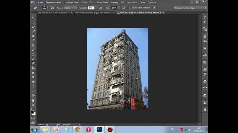Select the Eyedropper tool

coord(33,40)
